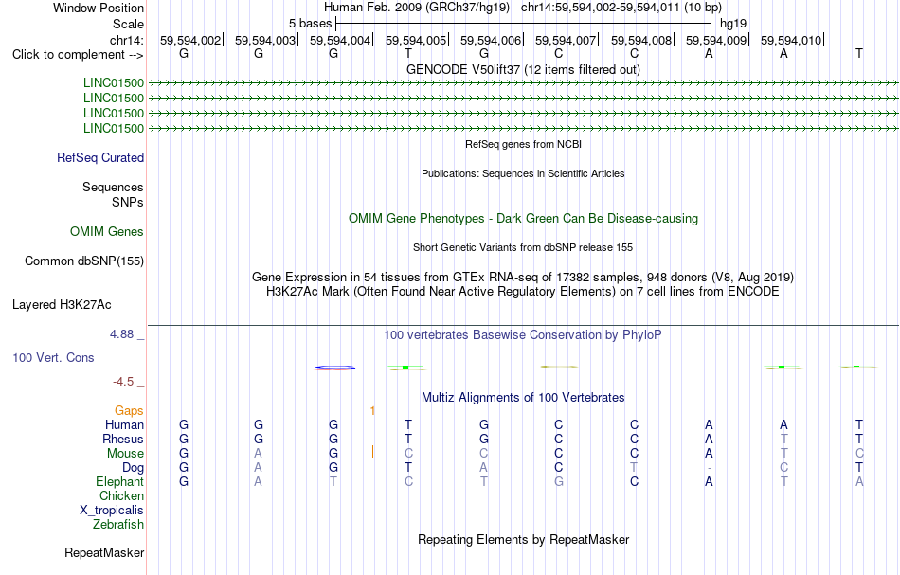Viewport: 900px width, 575px height.
Task: Click the 59,594,005 ruler position
Action: coord(416,40)
